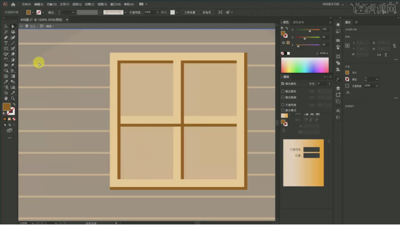Open the fill color dropdown in control bar
Viewport: 400px width, 225px height.
[34, 12]
